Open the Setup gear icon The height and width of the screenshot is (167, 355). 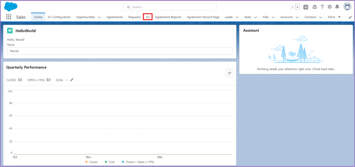[330, 7]
